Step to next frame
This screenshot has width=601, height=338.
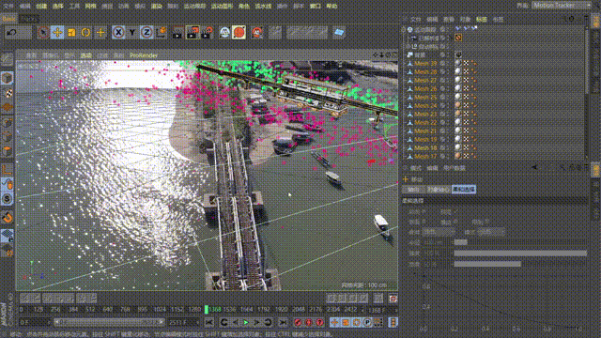(256, 323)
